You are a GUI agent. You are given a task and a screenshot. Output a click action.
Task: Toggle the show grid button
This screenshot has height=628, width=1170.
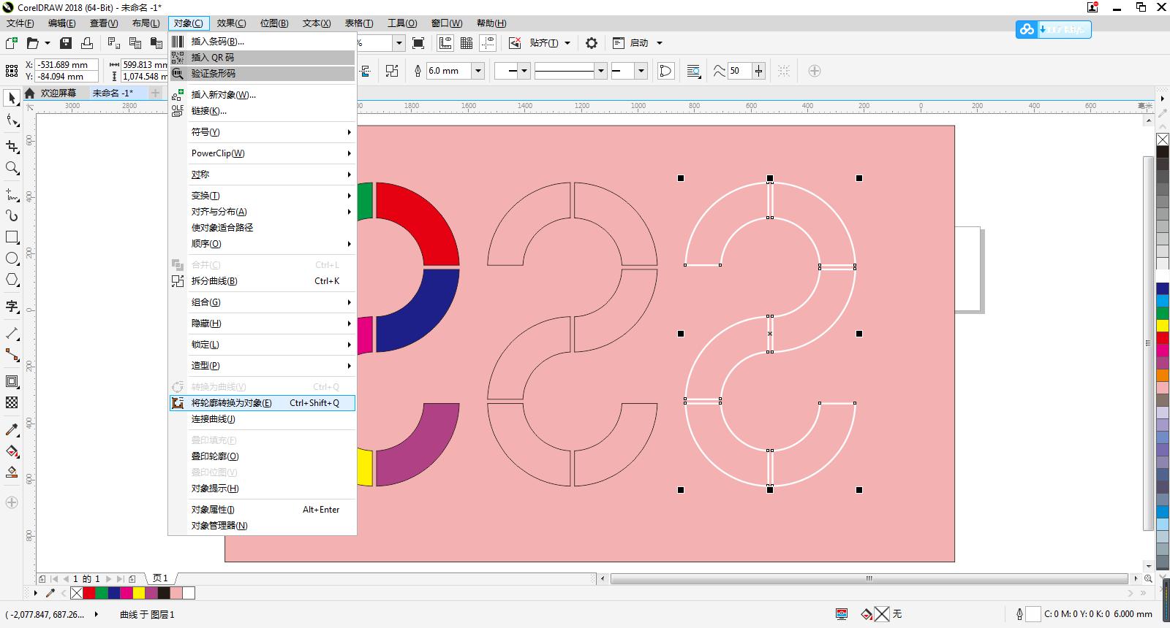(x=466, y=43)
